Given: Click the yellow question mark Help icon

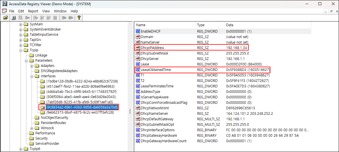Looking at the screenshot, I should click(79, 18).
